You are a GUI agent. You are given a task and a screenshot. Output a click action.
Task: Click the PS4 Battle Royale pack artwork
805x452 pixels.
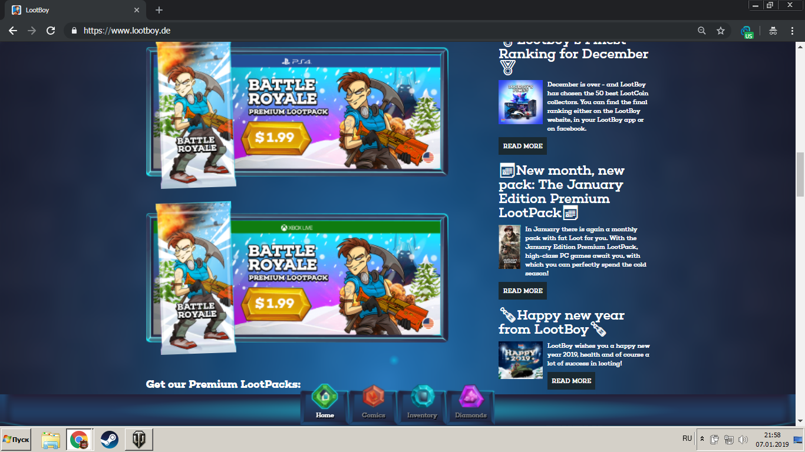click(x=197, y=115)
